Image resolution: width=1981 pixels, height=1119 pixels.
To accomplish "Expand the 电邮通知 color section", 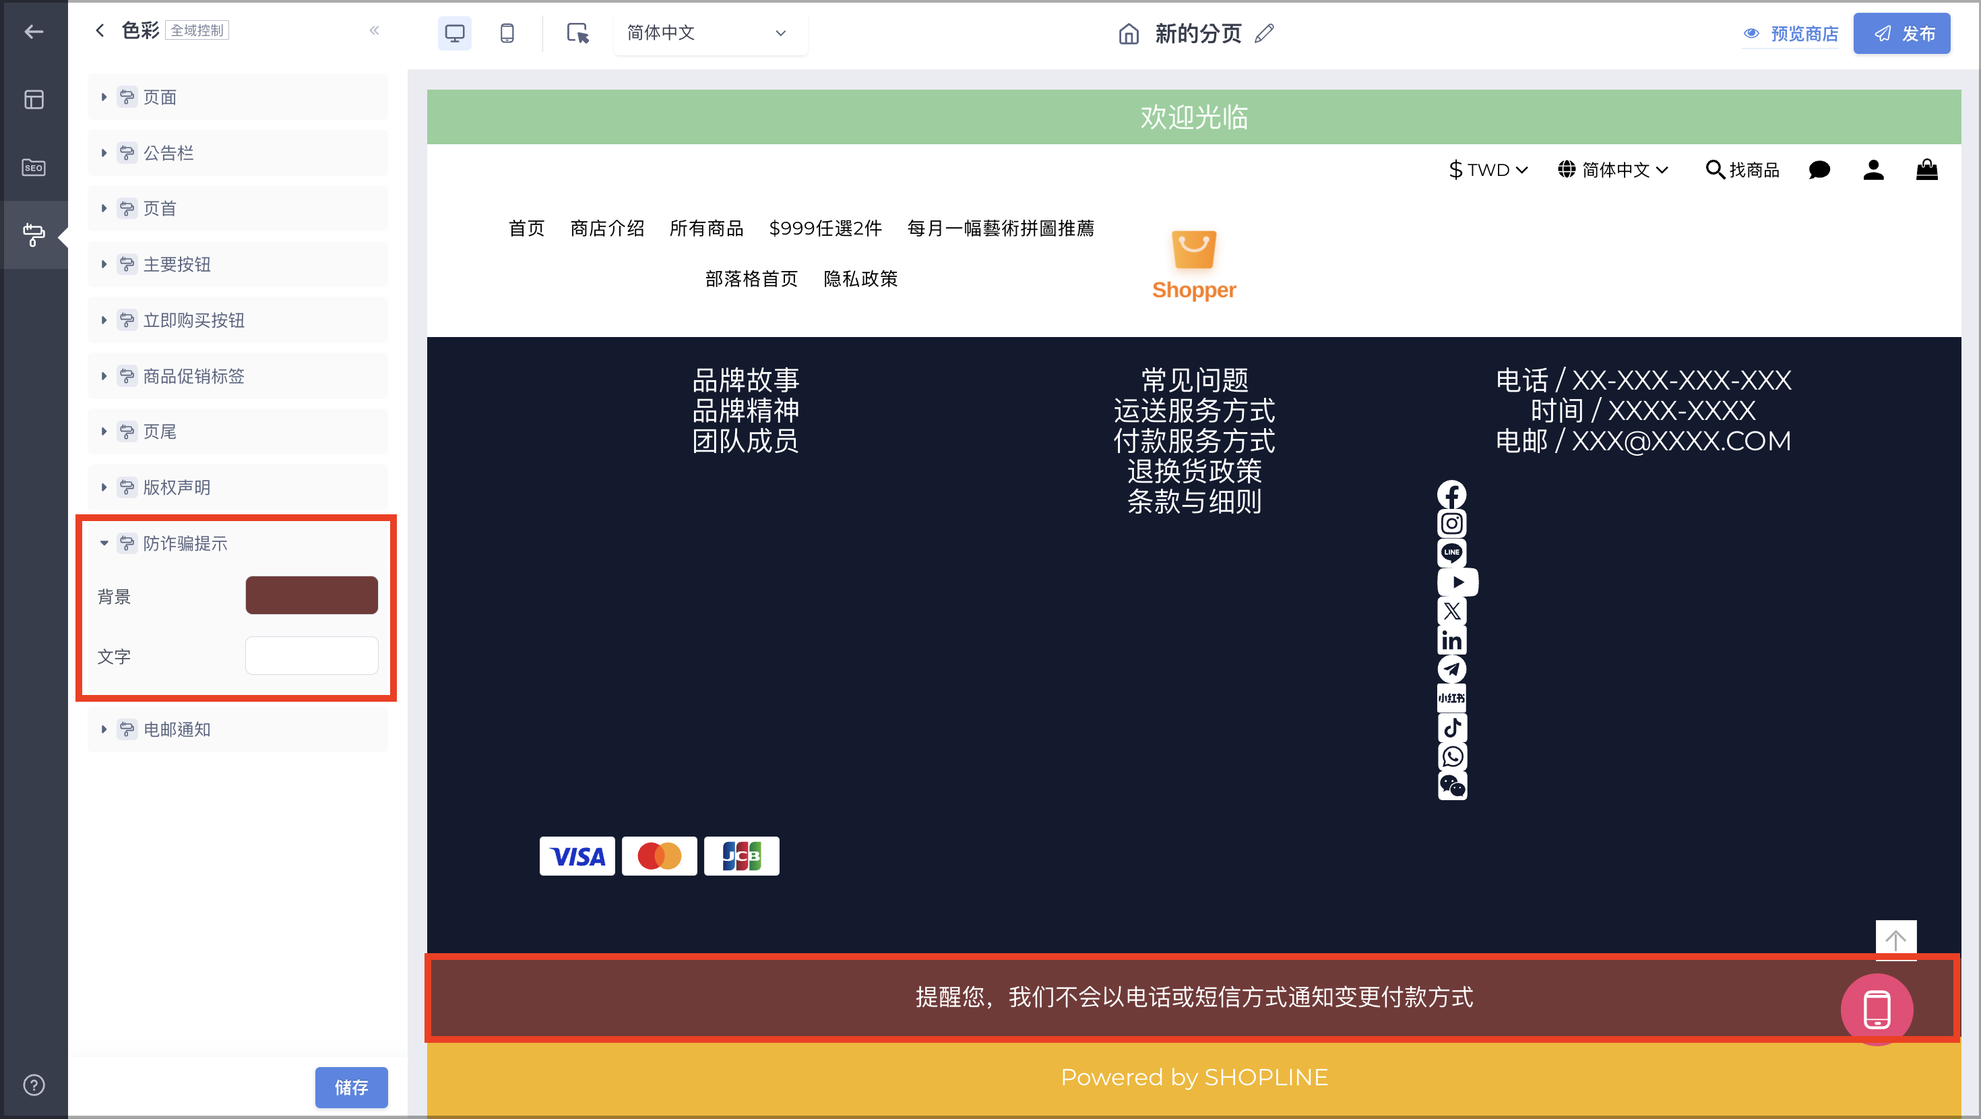I will tap(238, 729).
